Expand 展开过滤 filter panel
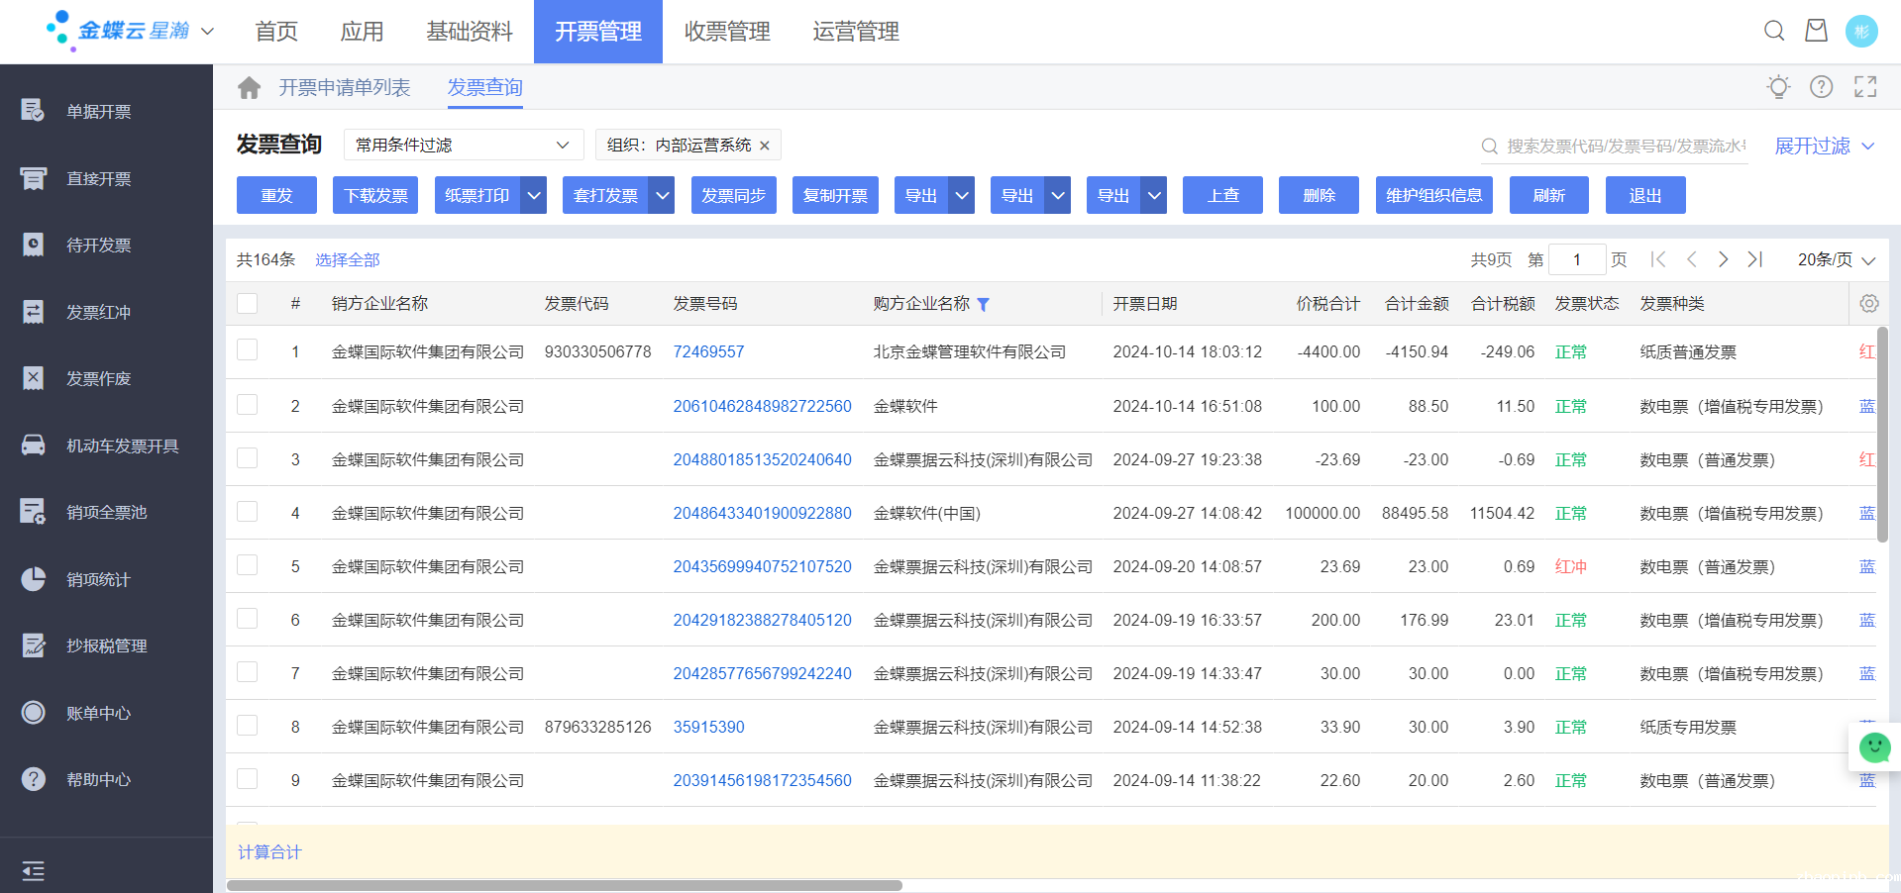Image resolution: width=1901 pixels, height=893 pixels. (x=1824, y=146)
